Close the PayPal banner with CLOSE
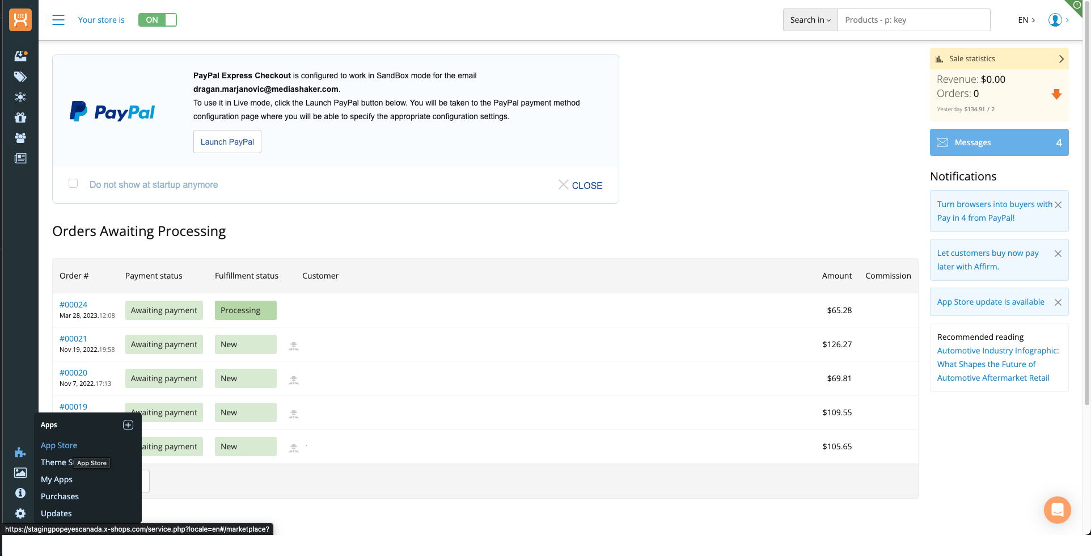This screenshot has height=556, width=1091. pyautogui.click(x=581, y=186)
